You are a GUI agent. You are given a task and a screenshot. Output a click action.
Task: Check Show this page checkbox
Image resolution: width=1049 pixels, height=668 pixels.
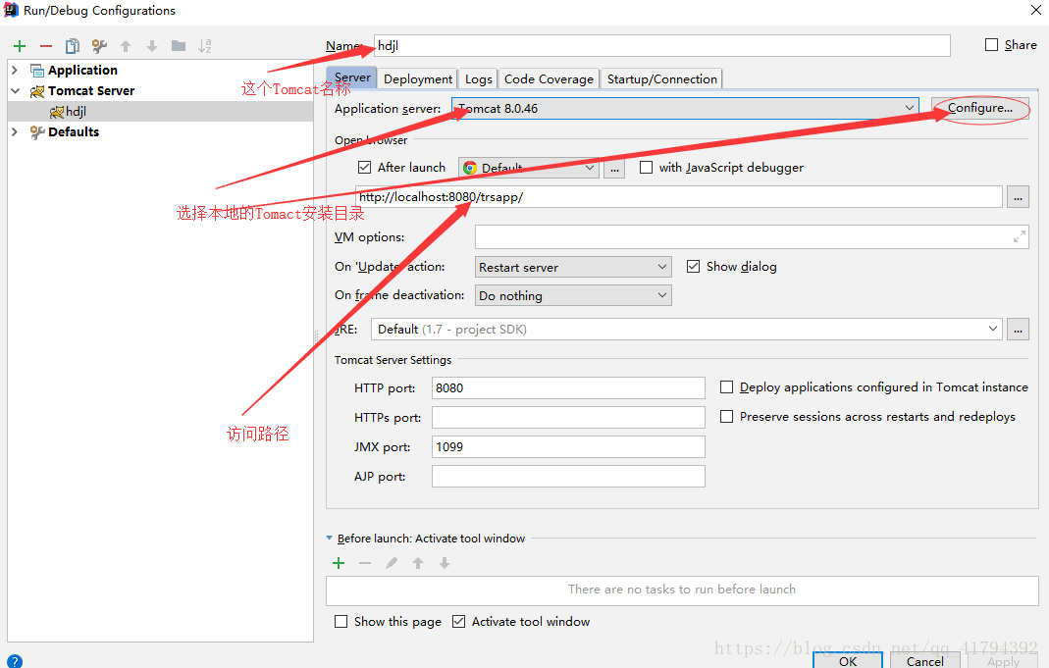tap(341, 621)
